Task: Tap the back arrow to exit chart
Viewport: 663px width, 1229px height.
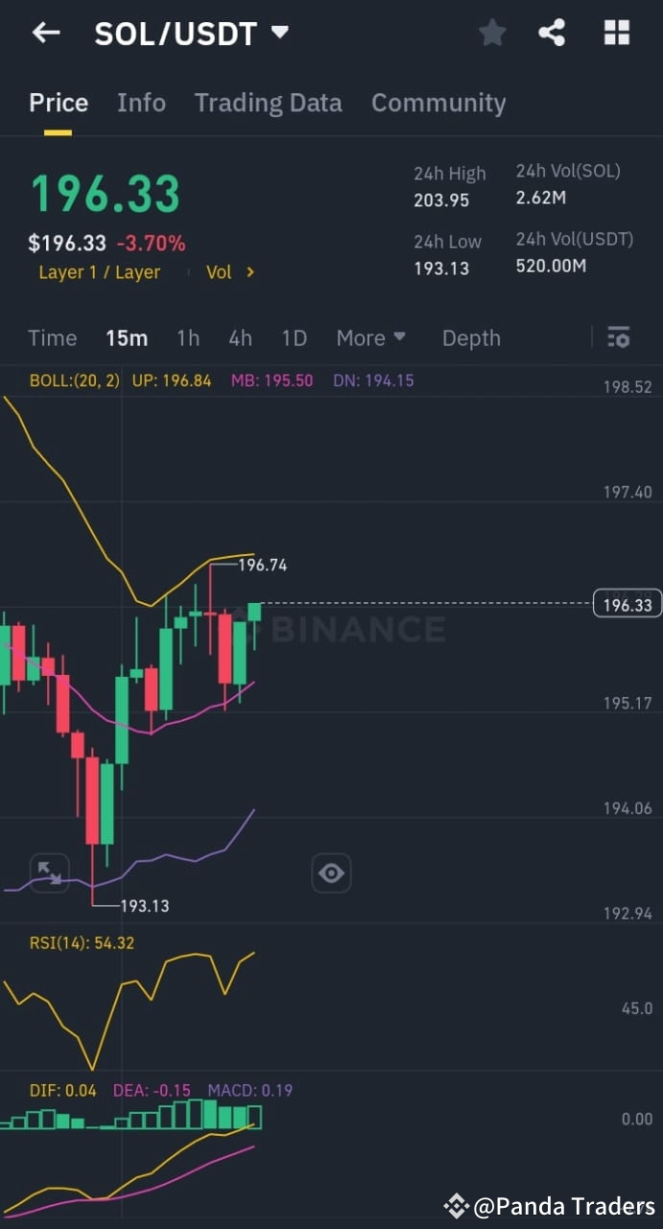Action: point(45,32)
